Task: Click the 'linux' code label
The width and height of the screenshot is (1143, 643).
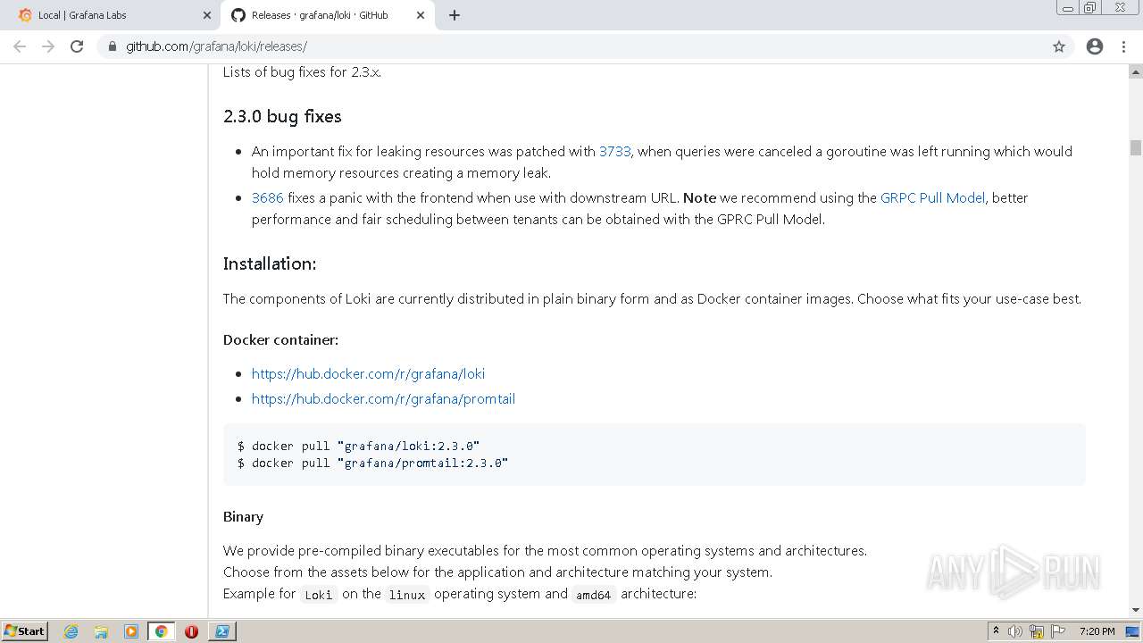Action: pyautogui.click(x=406, y=595)
